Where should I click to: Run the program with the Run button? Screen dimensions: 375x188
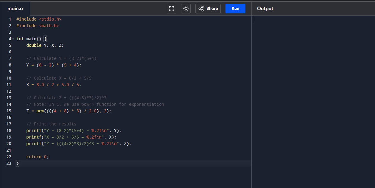coord(235,9)
